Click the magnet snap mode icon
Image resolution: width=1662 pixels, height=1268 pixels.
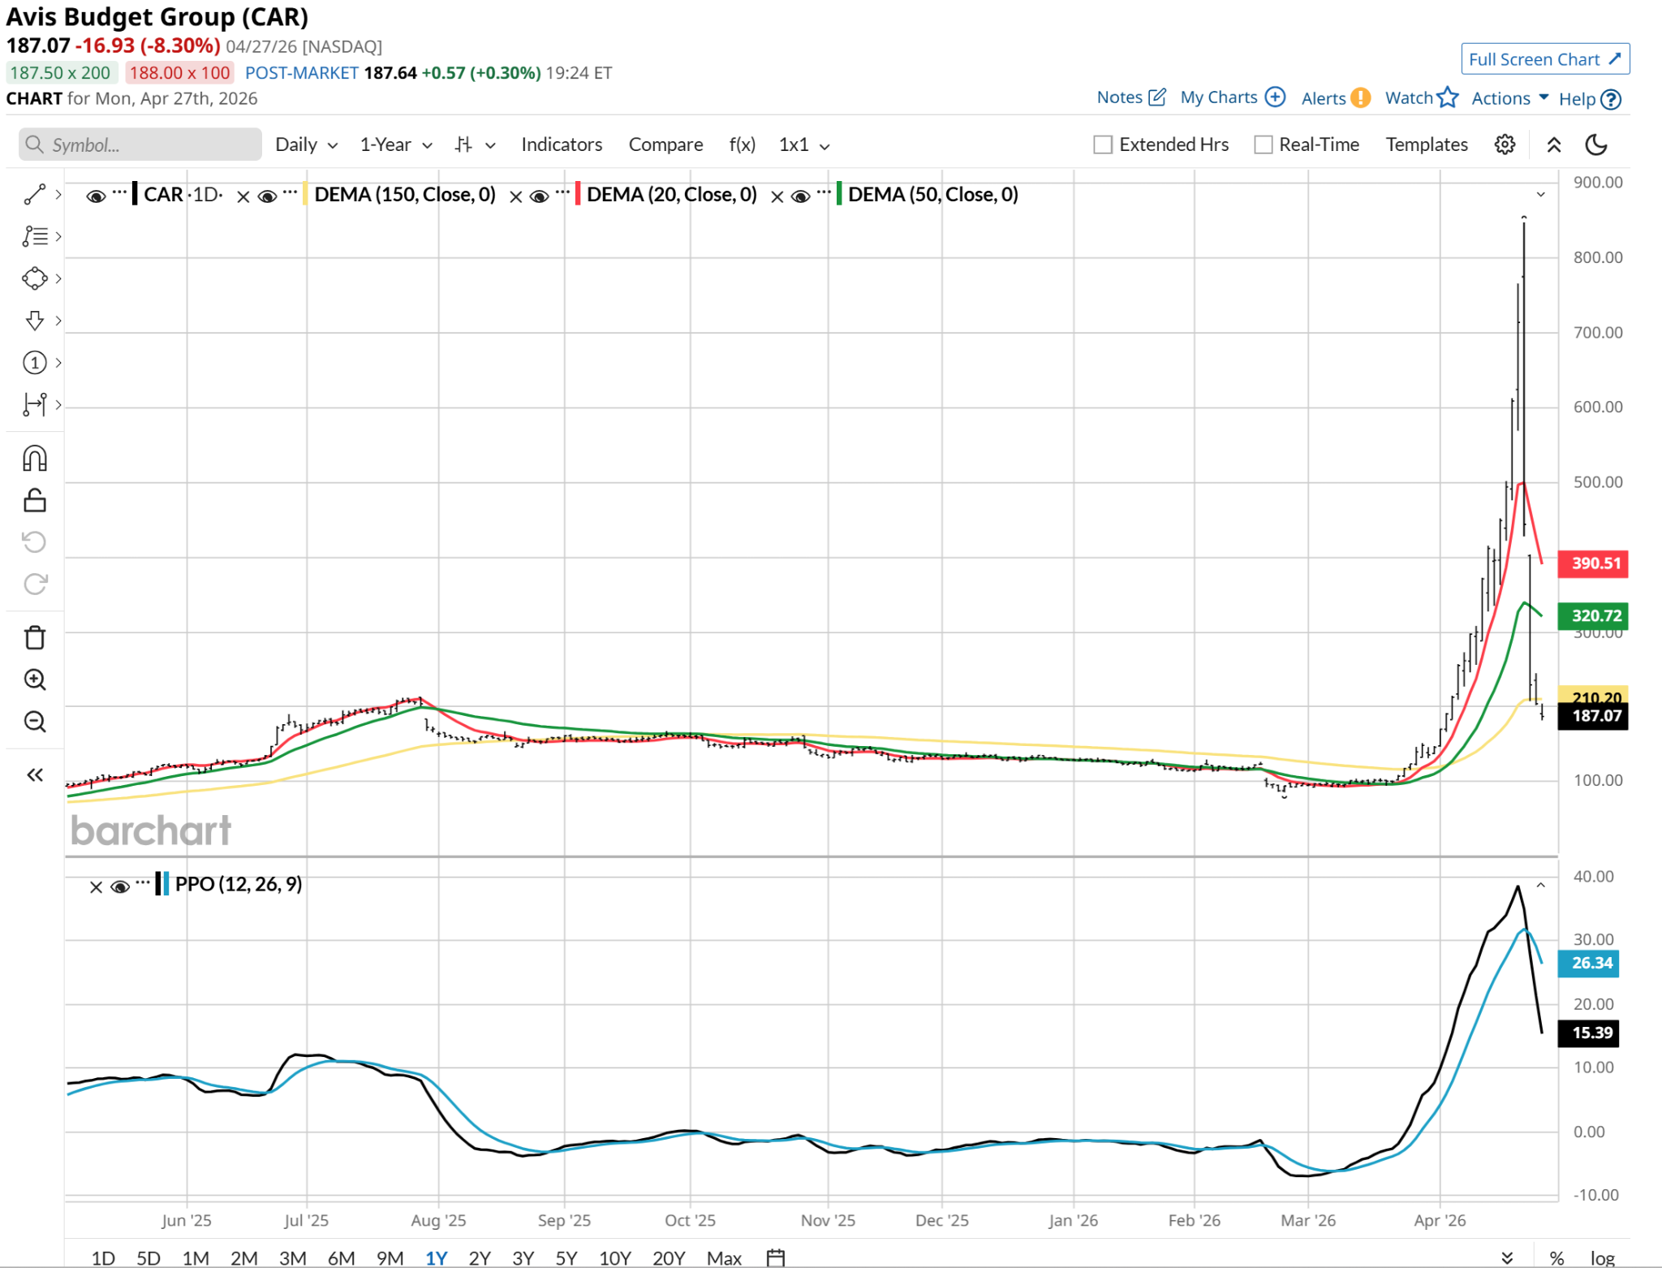tap(34, 459)
